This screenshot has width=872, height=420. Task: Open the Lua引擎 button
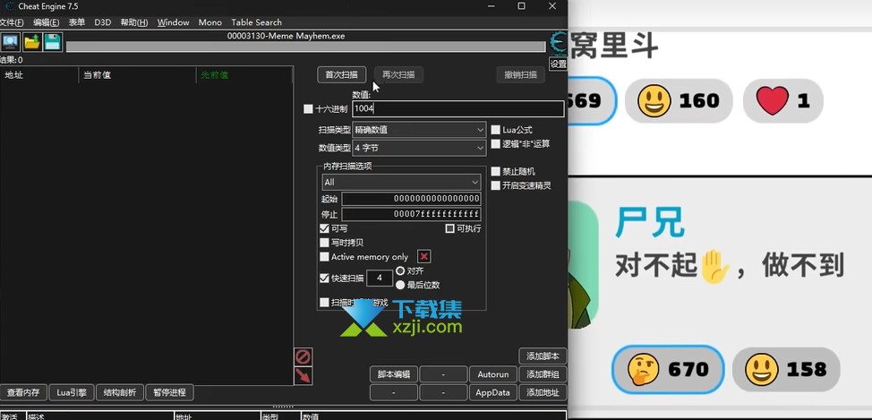(x=72, y=392)
